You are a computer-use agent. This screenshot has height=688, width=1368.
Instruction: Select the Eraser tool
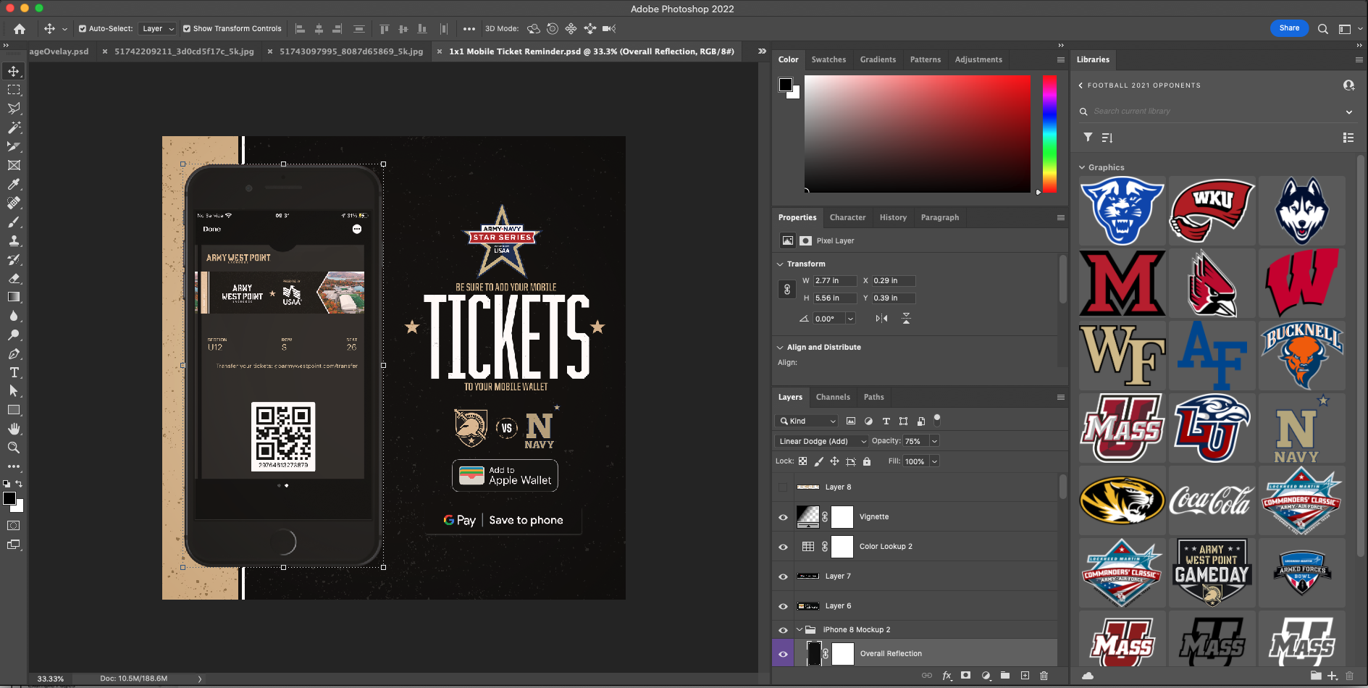point(14,278)
